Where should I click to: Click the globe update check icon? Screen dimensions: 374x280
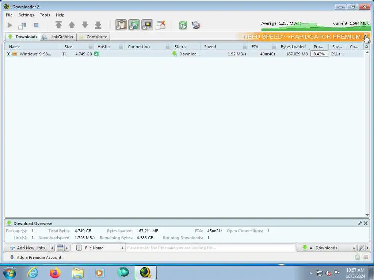pos(196,25)
